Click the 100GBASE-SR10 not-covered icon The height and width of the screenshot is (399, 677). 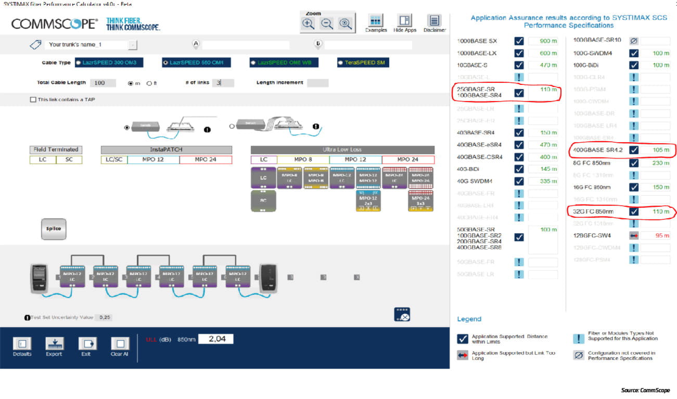[634, 41]
